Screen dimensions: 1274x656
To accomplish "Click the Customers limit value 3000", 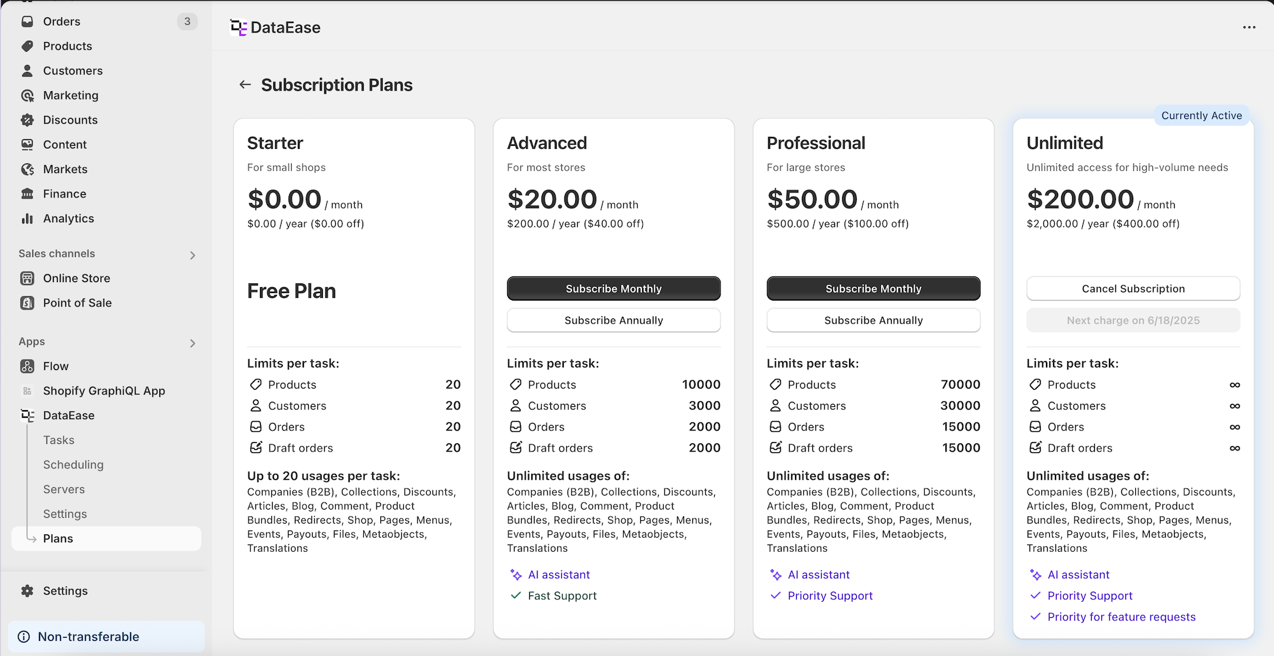I will pyautogui.click(x=705, y=406).
